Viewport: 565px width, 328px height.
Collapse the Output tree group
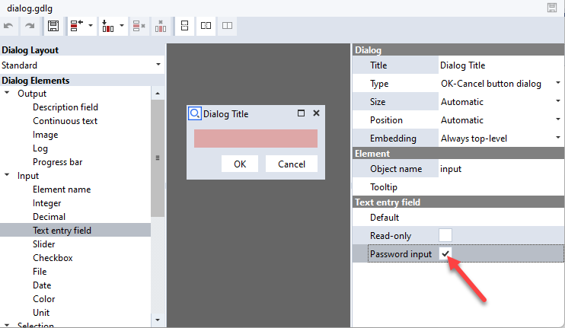pos(8,94)
